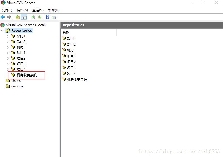Expand the 项目3 node in tree
Image resolution: width=223 pixels, height=157 pixels.
tap(8, 64)
